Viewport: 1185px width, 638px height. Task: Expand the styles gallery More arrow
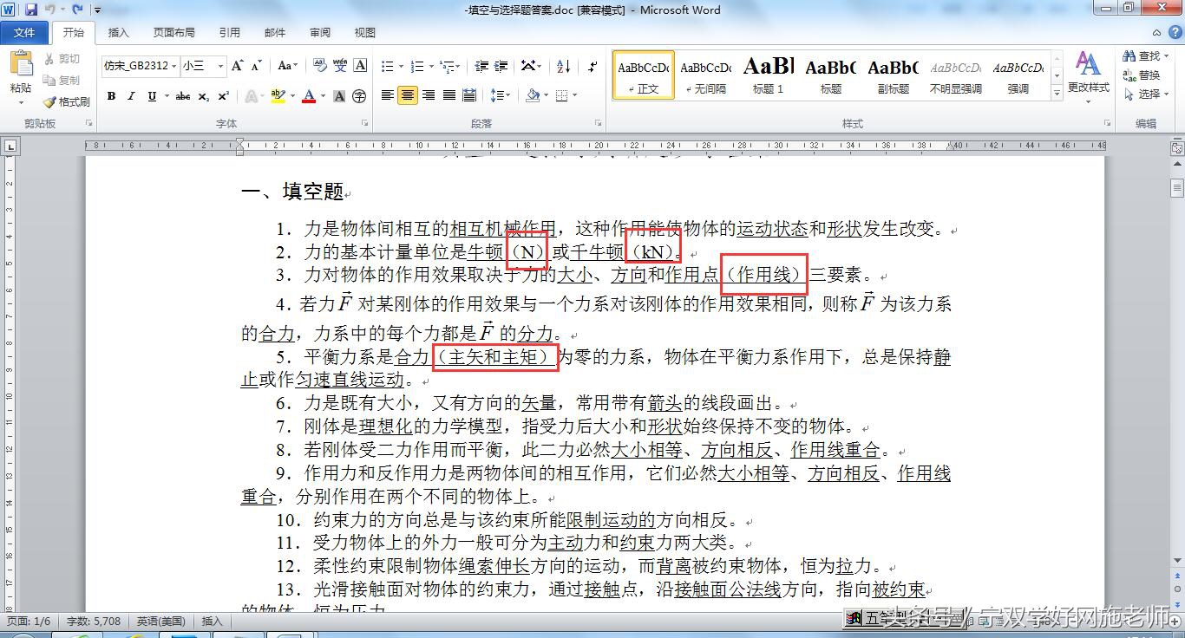coord(1057,92)
